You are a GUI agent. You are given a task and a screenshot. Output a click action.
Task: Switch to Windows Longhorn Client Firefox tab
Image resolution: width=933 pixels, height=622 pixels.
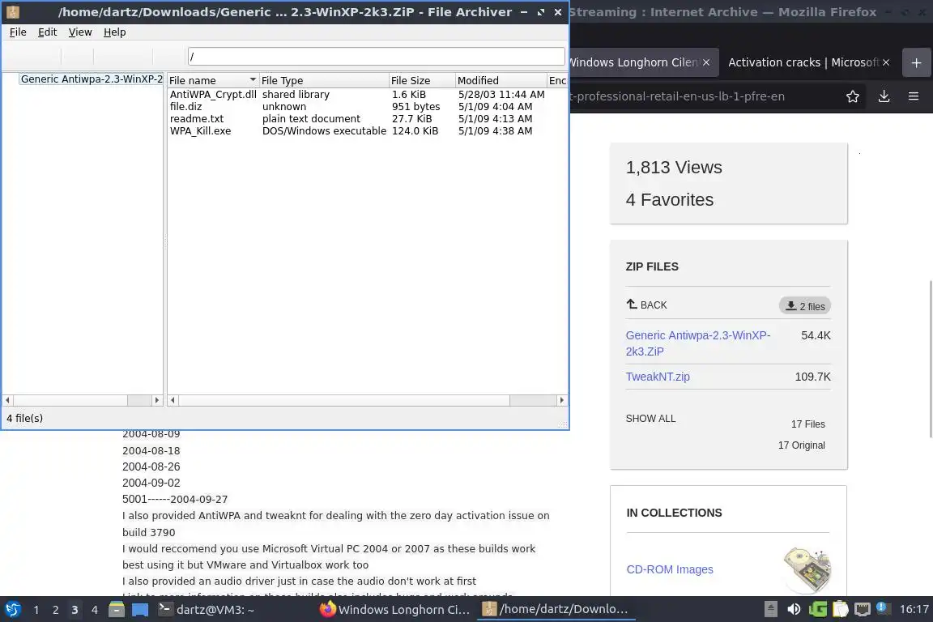633,62
